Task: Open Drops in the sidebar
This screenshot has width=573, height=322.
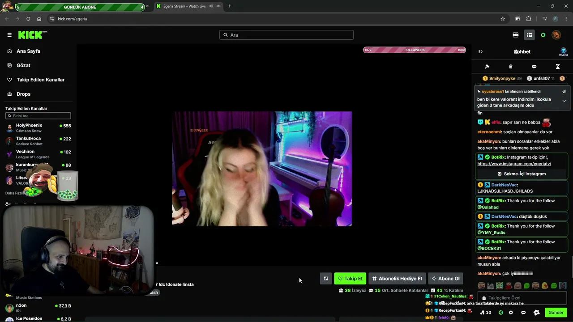Action: [x=23, y=94]
